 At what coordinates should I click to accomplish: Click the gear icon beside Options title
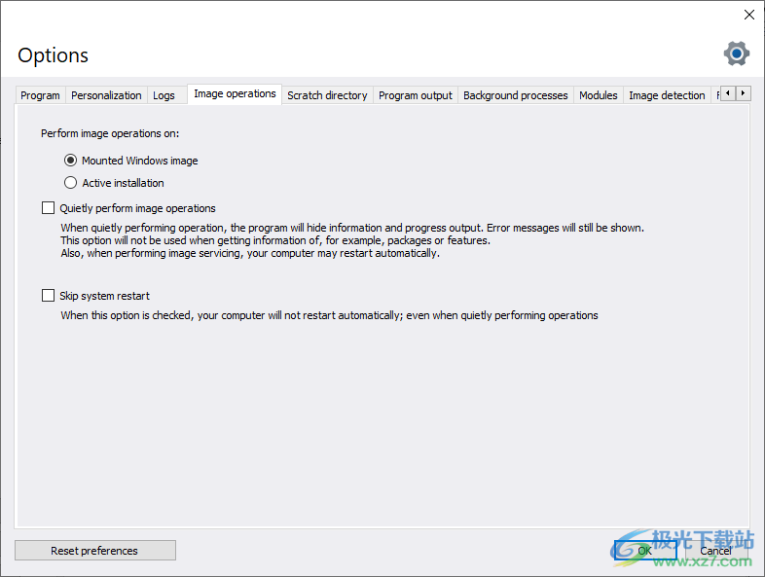736,54
